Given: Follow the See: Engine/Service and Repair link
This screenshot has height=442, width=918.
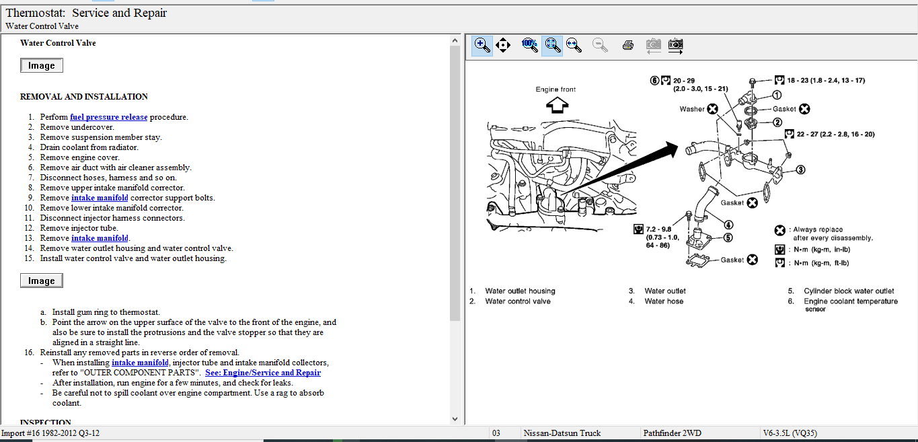Looking at the screenshot, I should pyautogui.click(x=263, y=373).
